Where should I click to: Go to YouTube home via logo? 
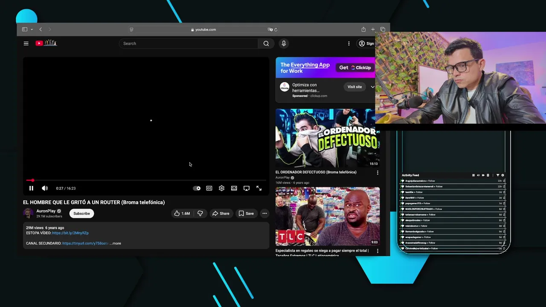tap(46, 43)
